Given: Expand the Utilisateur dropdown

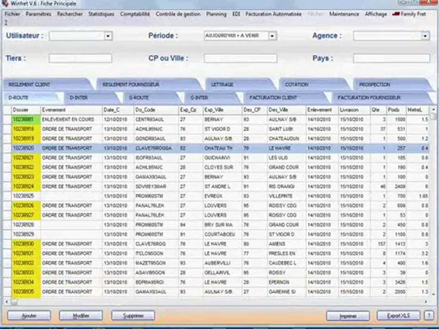Looking at the screenshot, I should [x=108, y=36].
